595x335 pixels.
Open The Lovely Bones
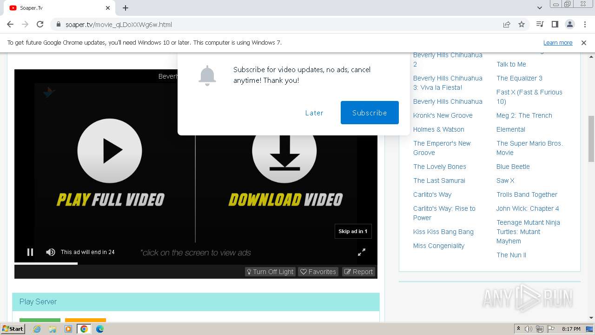pos(440,167)
